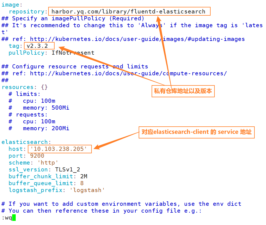266x225 pixels.
Task: Click the 200Mi memory request value
Action: pos(60,128)
